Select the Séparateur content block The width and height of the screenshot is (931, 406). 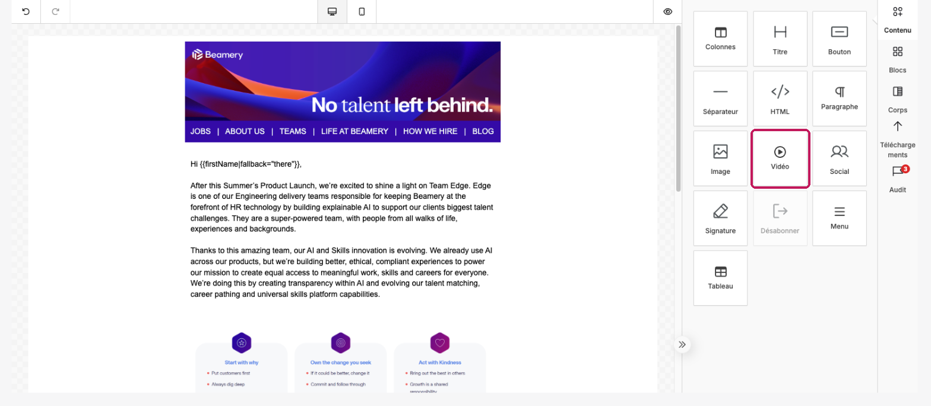tap(720, 99)
